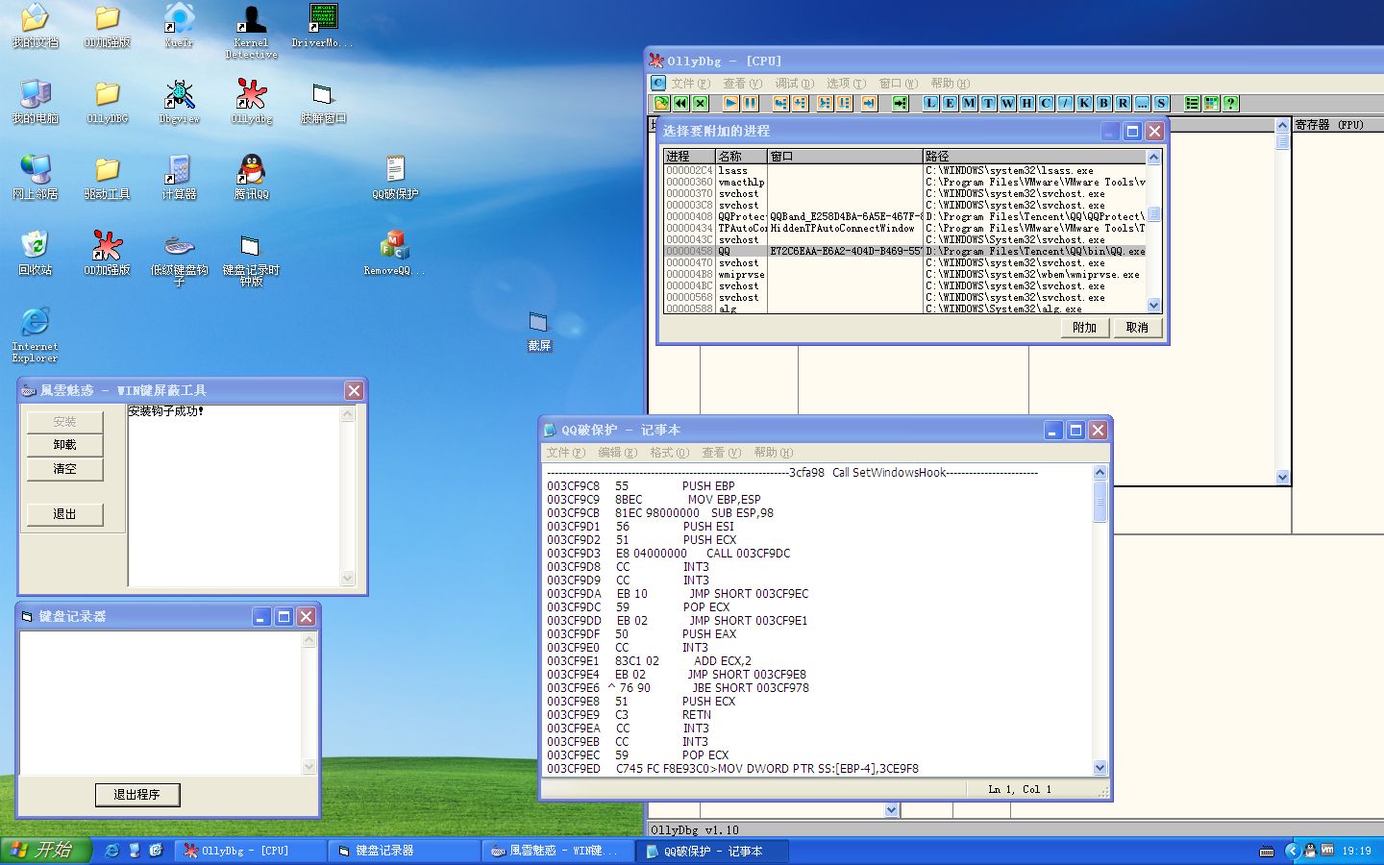Click the Open file icon in OllyDbg toolbar
The height and width of the screenshot is (865, 1384).
(661, 103)
